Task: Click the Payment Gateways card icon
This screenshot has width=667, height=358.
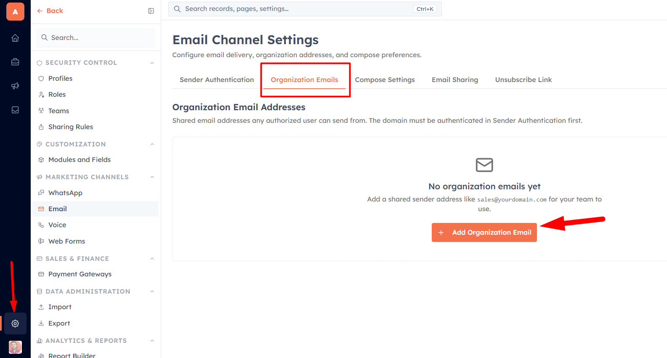Action: click(41, 274)
